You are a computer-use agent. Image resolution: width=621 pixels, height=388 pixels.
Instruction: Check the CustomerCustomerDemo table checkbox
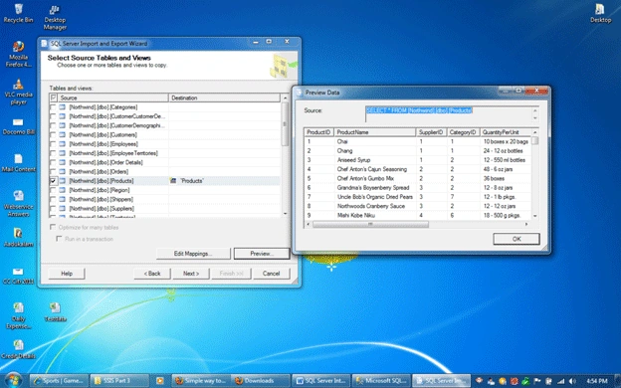coord(53,116)
